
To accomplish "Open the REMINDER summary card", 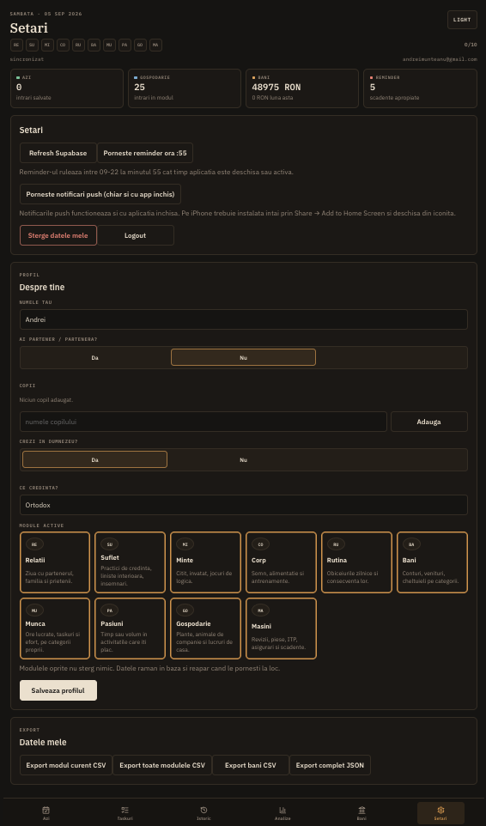I will coord(420,88).
